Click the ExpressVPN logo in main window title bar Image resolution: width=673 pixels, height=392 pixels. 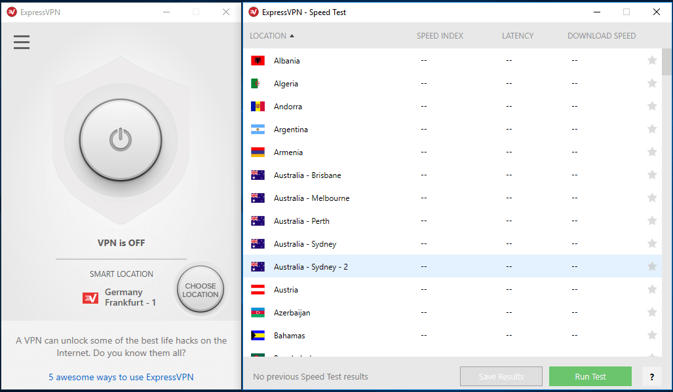[x=12, y=12]
